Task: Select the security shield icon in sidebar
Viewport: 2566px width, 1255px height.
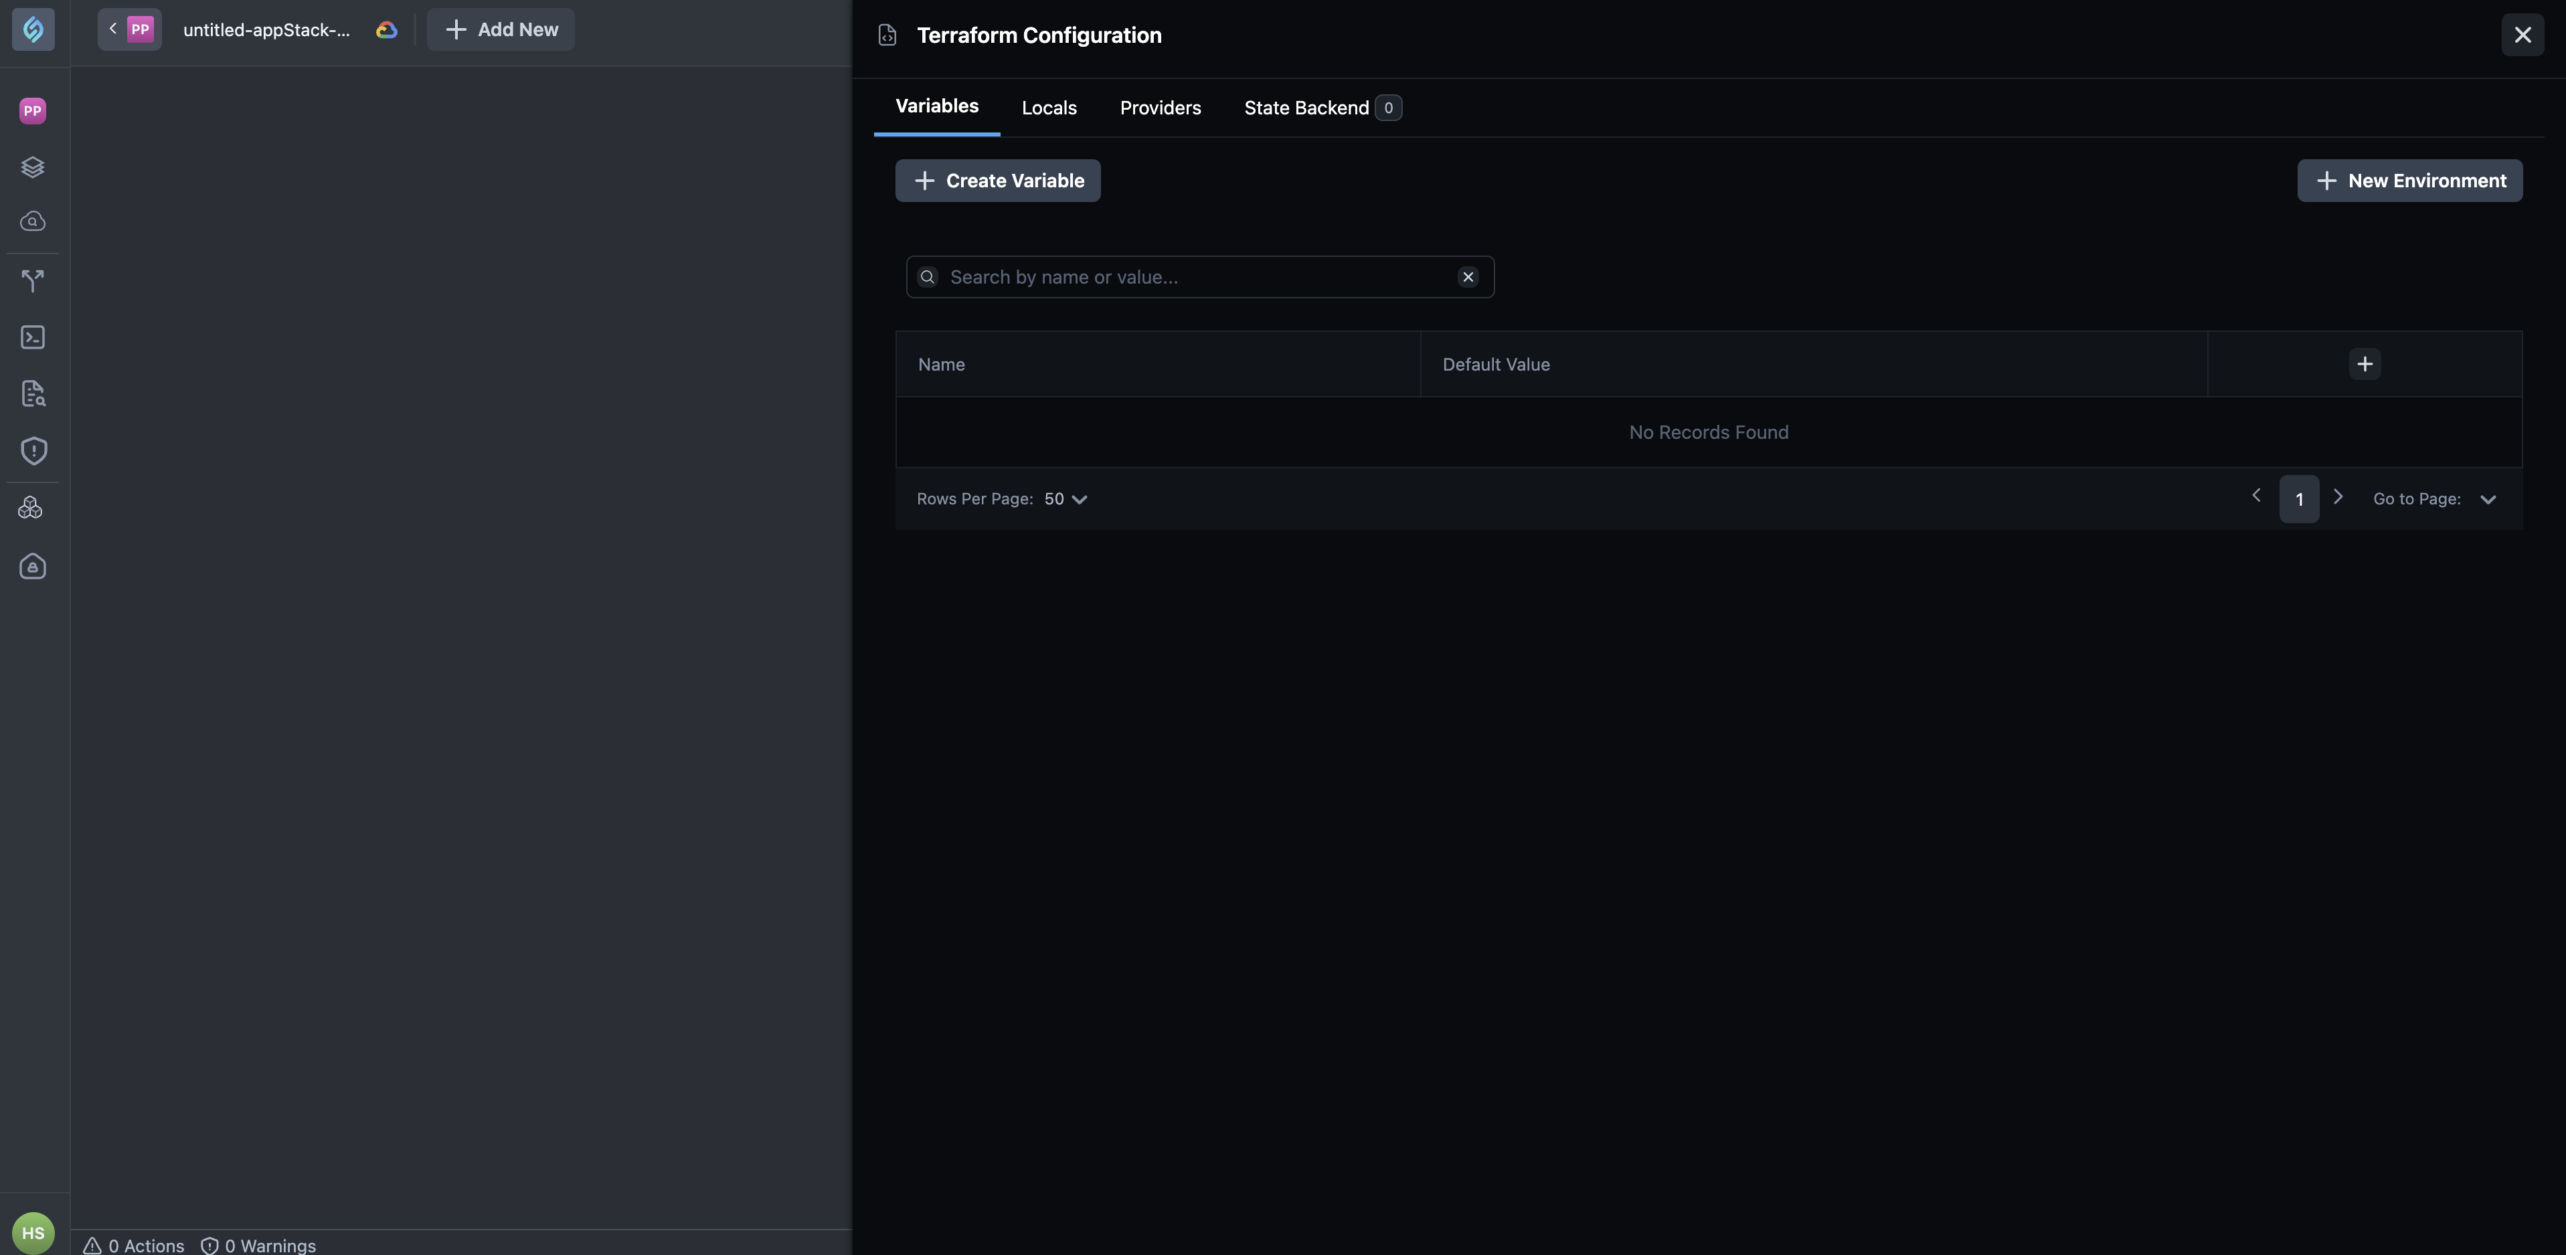Action: (x=33, y=451)
